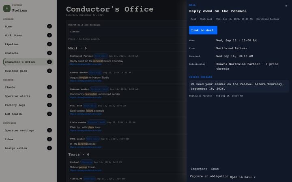Click the Texts · 4 section heading
The width and height of the screenshot is (292, 182).
[78, 154]
